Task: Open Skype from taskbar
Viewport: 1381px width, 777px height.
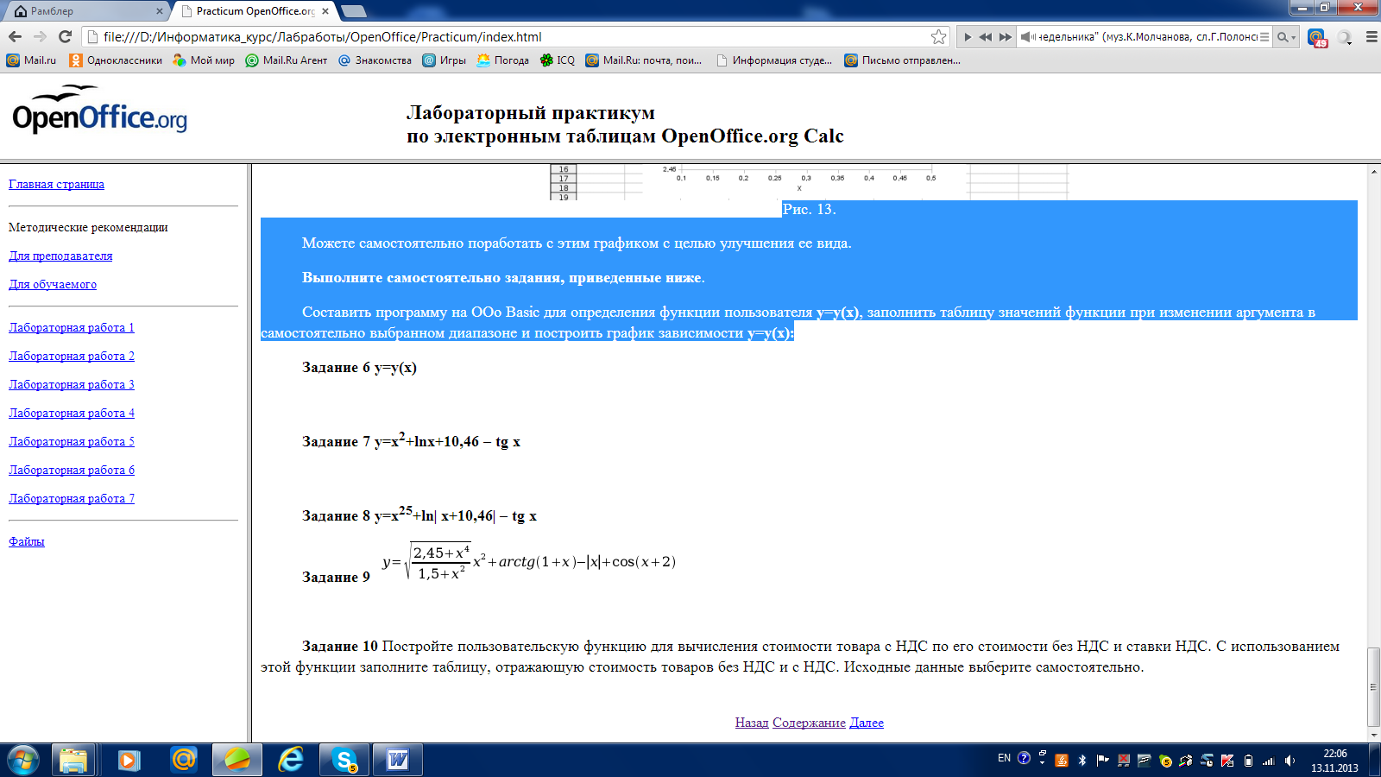Action: coord(344,760)
